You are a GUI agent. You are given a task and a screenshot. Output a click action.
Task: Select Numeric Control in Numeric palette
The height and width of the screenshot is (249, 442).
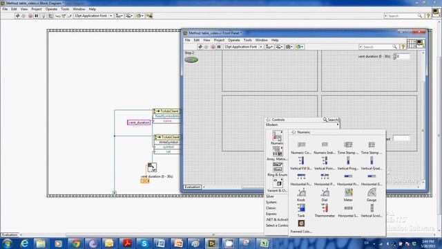tap(301, 147)
